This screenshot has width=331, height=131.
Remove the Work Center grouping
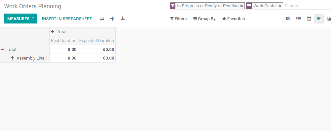280,6
